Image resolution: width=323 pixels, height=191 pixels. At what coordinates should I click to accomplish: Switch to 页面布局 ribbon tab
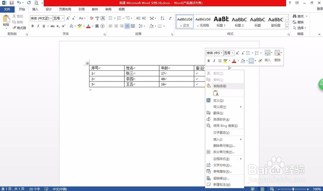(x=65, y=9)
